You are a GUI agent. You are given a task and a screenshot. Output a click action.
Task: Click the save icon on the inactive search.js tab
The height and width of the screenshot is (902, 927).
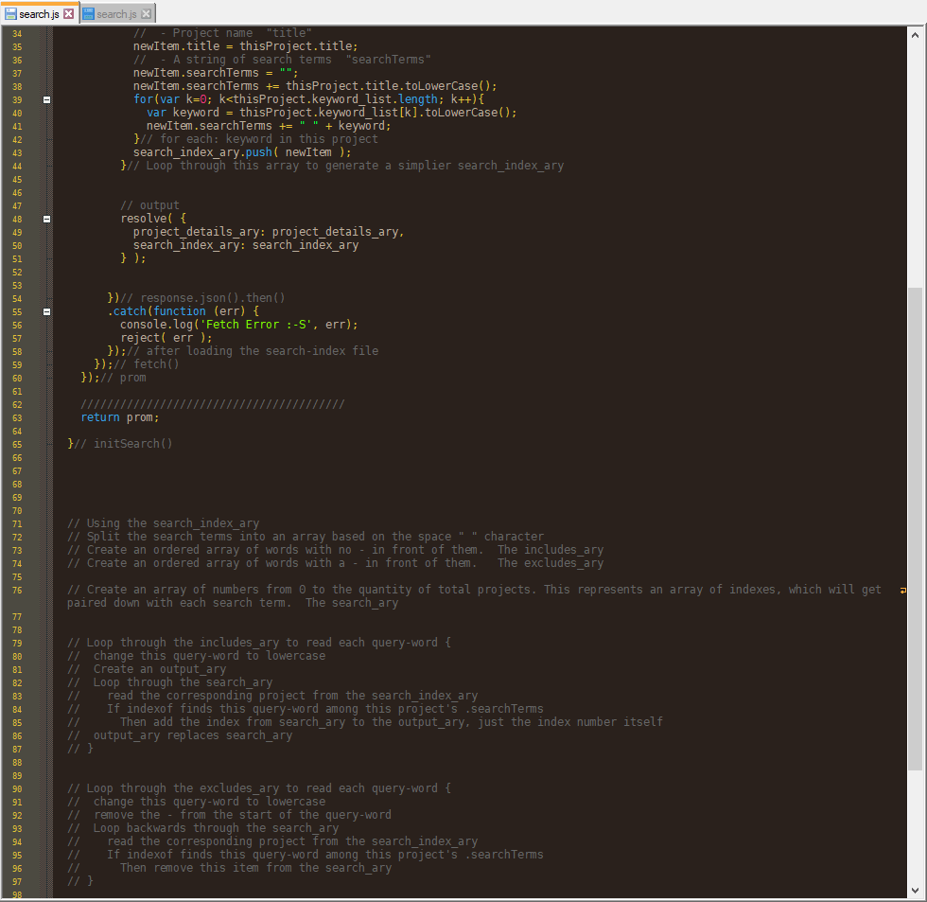point(89,14)
